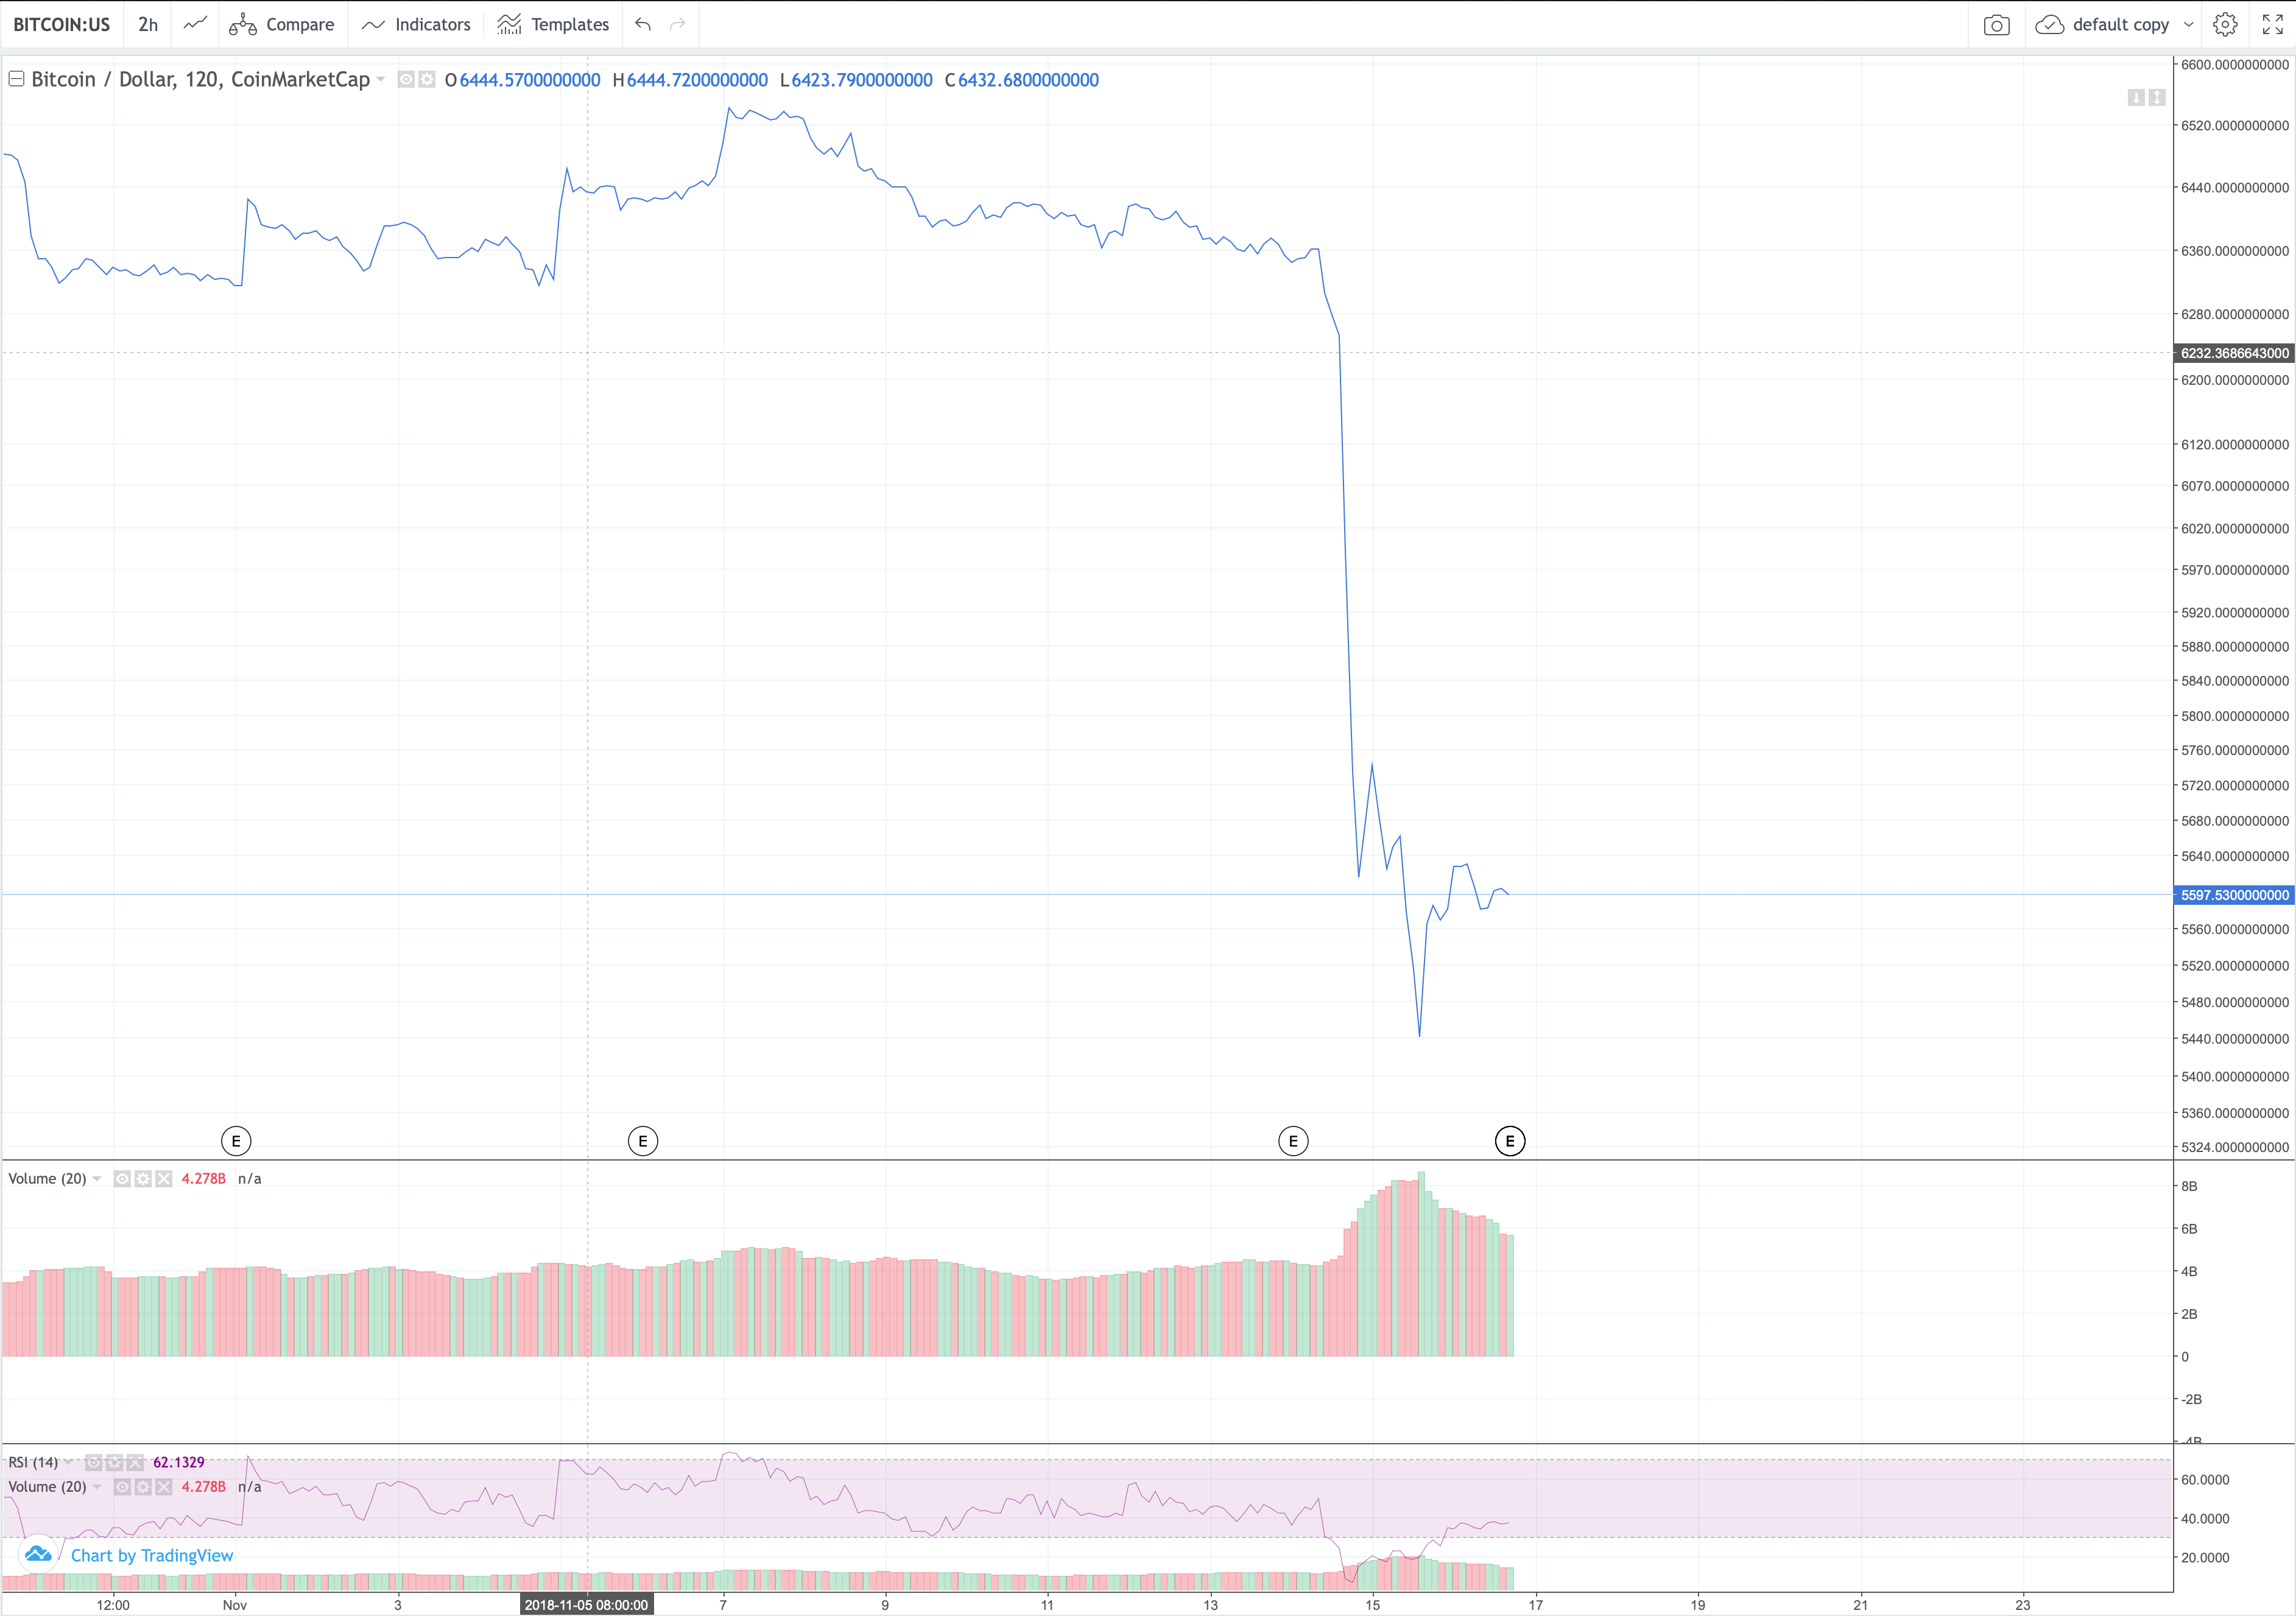The height and width of the screenshot is (1616, 2296).
Task: Click the crosshair price label 6232.3686643000
Action: (2234, 353)
